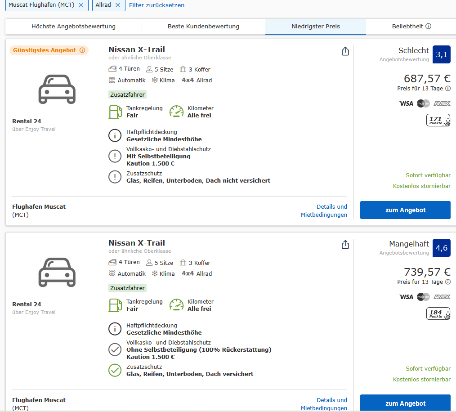Open first offer's Details und Mietbedingungen
The image size is (456, 412).
[324, 210]
